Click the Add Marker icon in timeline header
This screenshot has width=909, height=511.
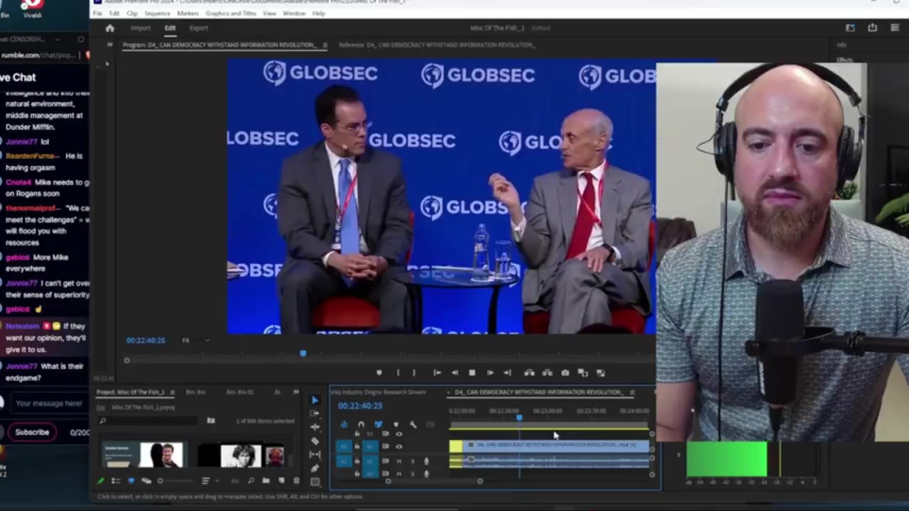pyautogui.click(x=396, y=425)
